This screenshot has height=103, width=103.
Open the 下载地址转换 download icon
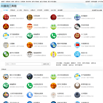30,95
